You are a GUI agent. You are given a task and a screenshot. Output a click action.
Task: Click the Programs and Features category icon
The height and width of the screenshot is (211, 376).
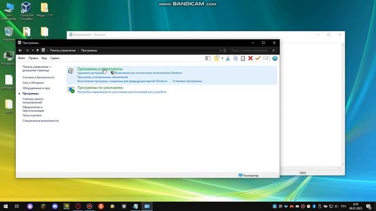70,71
